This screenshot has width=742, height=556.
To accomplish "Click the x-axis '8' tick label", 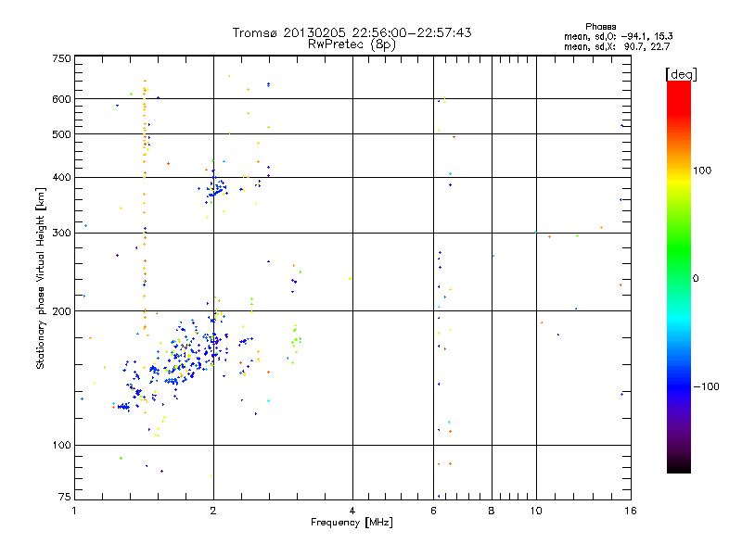I will click(492, 511).
